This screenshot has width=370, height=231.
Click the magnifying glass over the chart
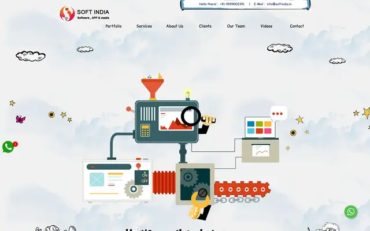[x=191, y=116]
